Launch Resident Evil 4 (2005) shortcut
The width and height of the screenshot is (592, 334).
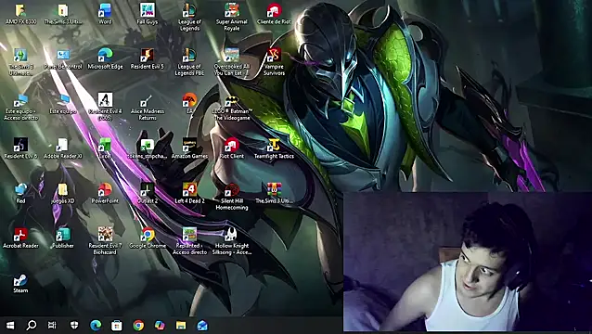point(105,108)
